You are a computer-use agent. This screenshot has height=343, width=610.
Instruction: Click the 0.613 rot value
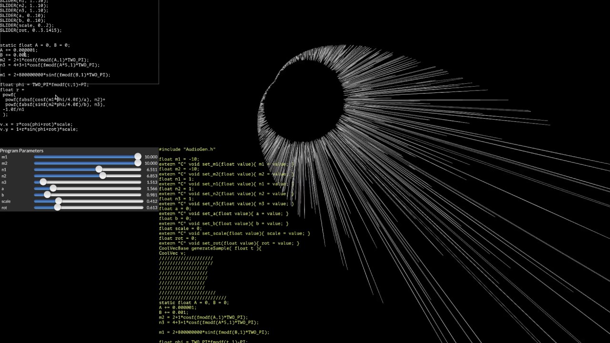click(x=152, y=208)
